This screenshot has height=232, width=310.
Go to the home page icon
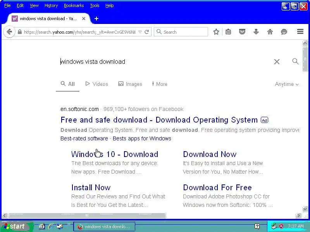point(270,32)
